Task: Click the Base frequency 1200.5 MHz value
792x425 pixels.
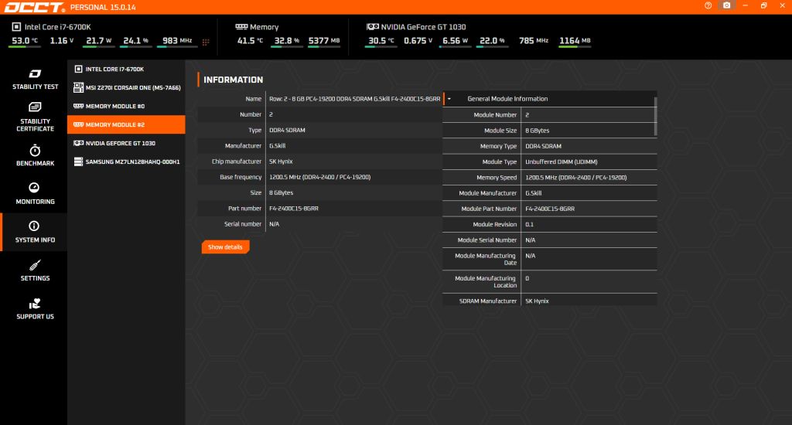Action: [x=319, y=177]
